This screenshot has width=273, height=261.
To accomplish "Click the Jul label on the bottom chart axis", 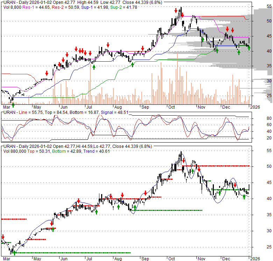I will point(89,259).
